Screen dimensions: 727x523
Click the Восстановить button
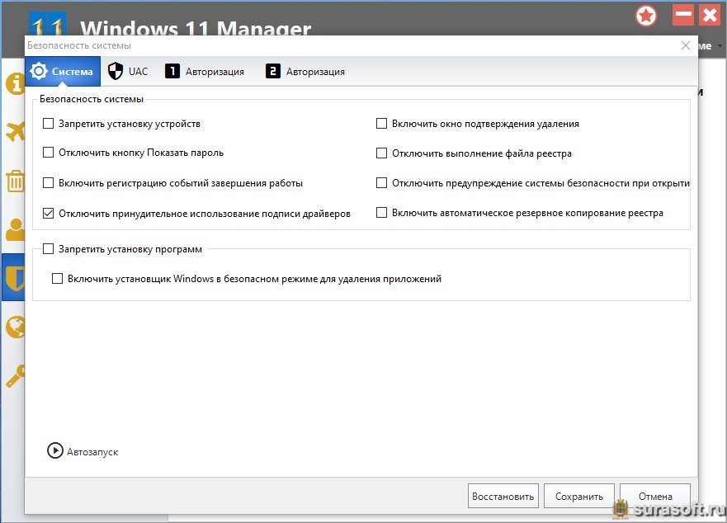(503, 496)
